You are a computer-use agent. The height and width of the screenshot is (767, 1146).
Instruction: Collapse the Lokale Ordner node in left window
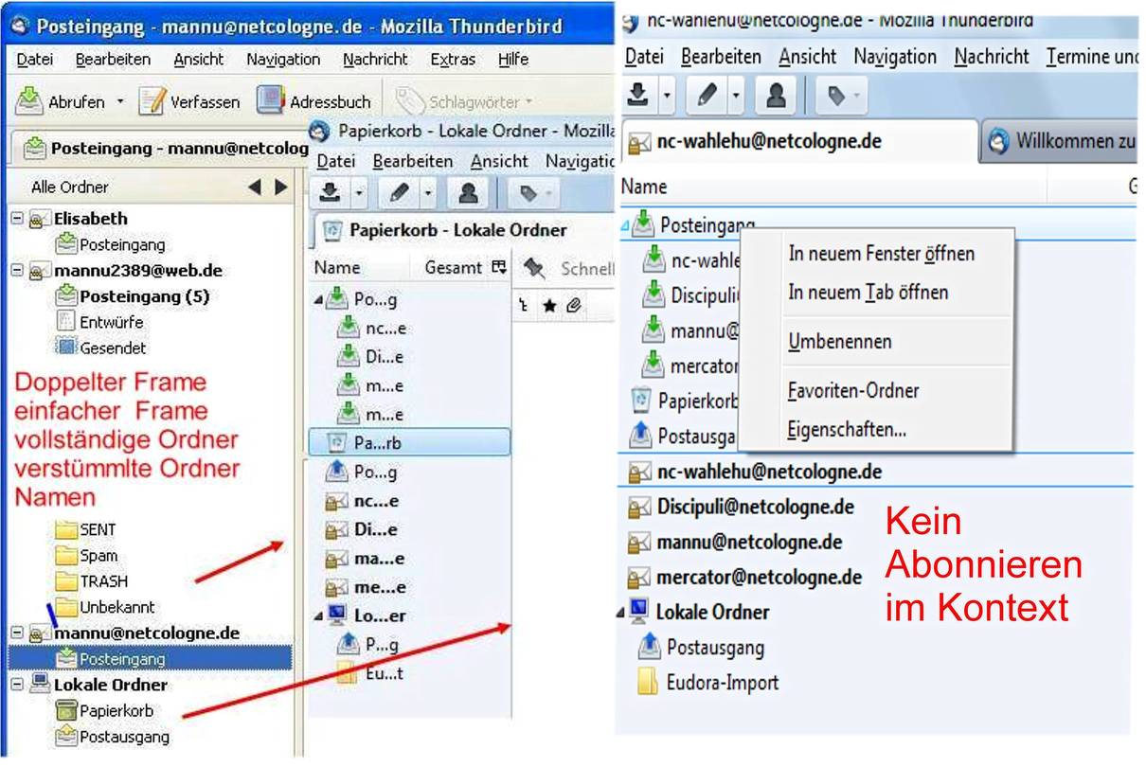tap(16, 685)
